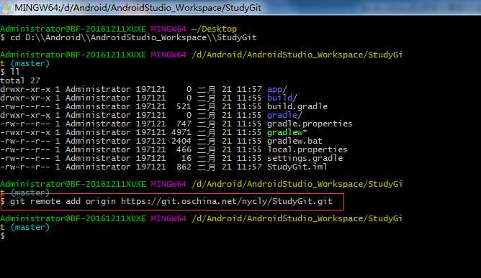
Task: Click the 'cd D:\\Android' command line
Action: [x=129, y=37]
